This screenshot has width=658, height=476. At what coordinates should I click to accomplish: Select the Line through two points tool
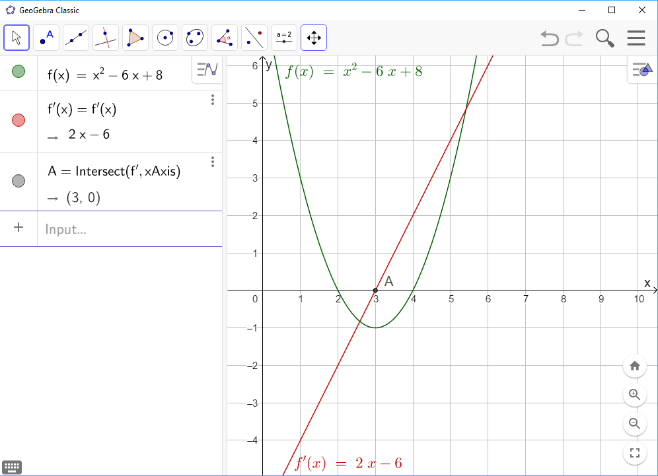click(76, 38)
